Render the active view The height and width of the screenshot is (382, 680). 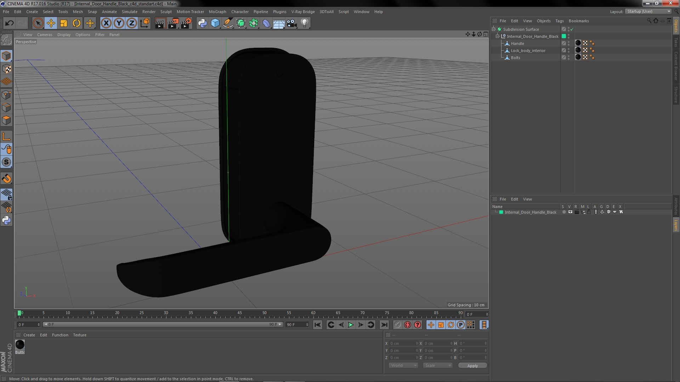click(x=160, y=23)
